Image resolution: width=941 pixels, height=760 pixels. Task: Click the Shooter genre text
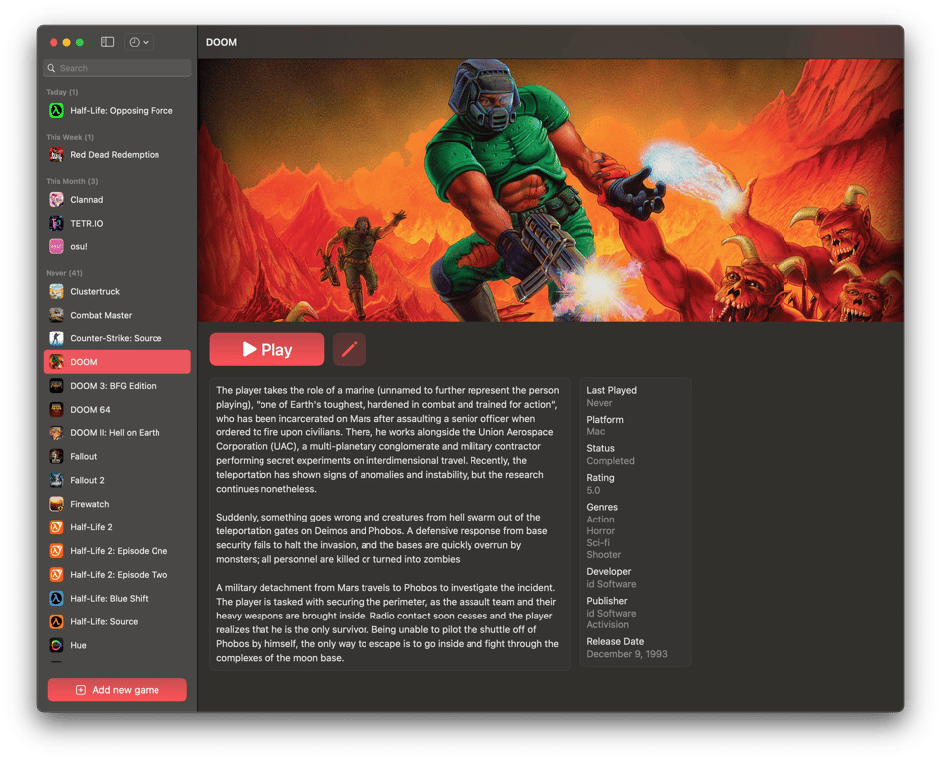[x=604, y=554]
